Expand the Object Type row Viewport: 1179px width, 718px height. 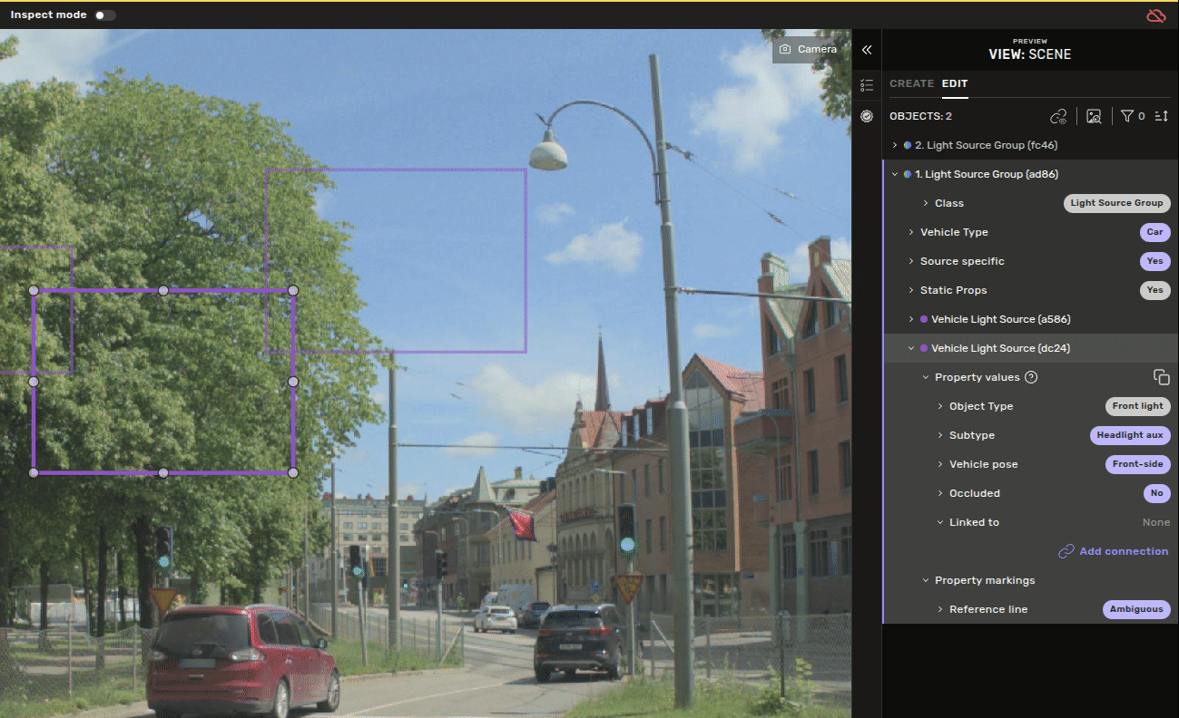click(940, 406)
